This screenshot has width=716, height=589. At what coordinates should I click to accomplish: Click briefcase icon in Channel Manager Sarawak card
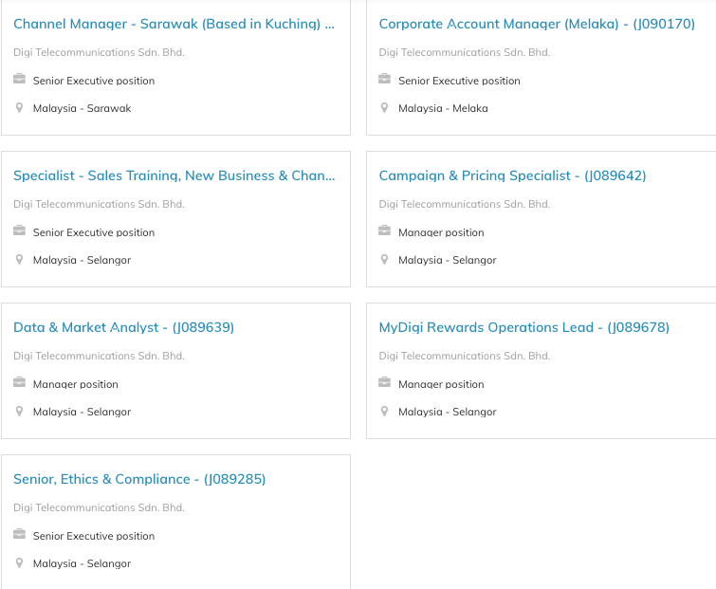tap(20, 80)
